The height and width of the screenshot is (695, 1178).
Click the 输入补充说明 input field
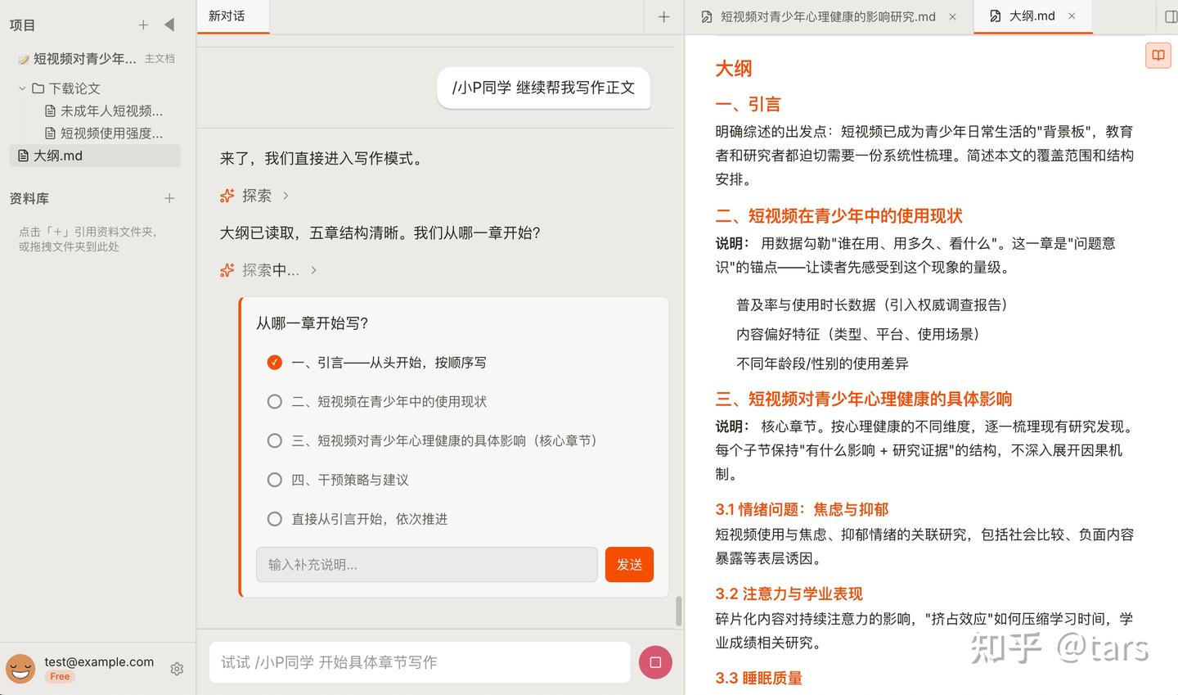(x=425, y=564)
